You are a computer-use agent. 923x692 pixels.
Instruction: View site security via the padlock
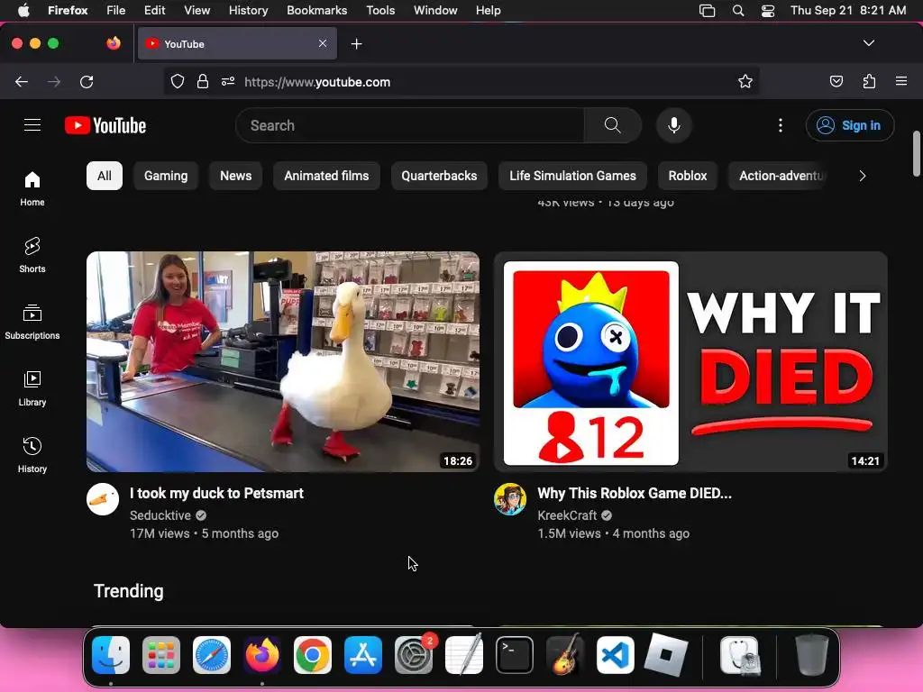(x=203, y=82)
